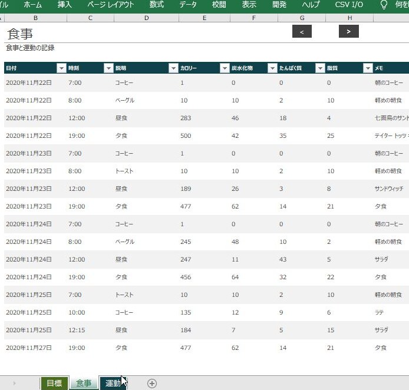Select fat value 25
This screenshot has width=409, height=390.
pyautogui.click(x=331, y=136)
